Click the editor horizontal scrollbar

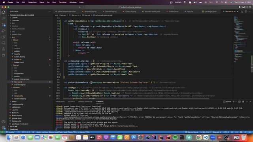[136, 99]
